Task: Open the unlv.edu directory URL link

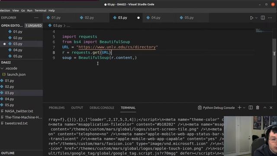Action: point(117,47)
